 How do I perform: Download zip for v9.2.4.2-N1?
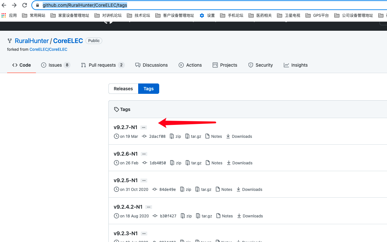[x=186, y=216]
